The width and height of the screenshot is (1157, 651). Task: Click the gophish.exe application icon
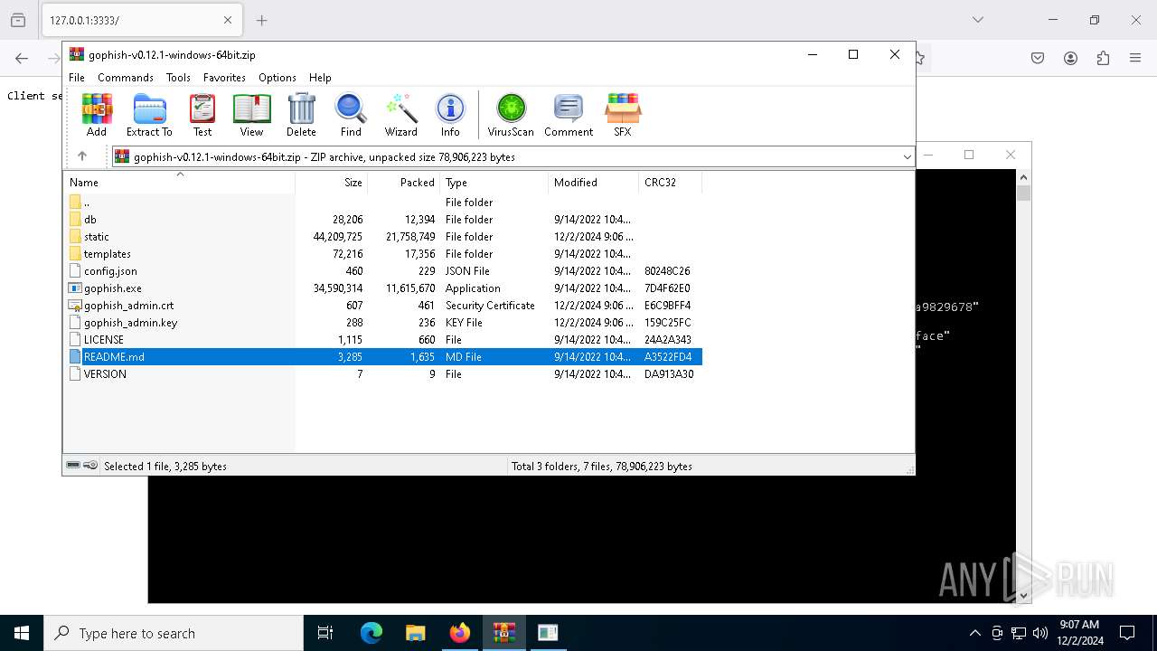(75, 288)
